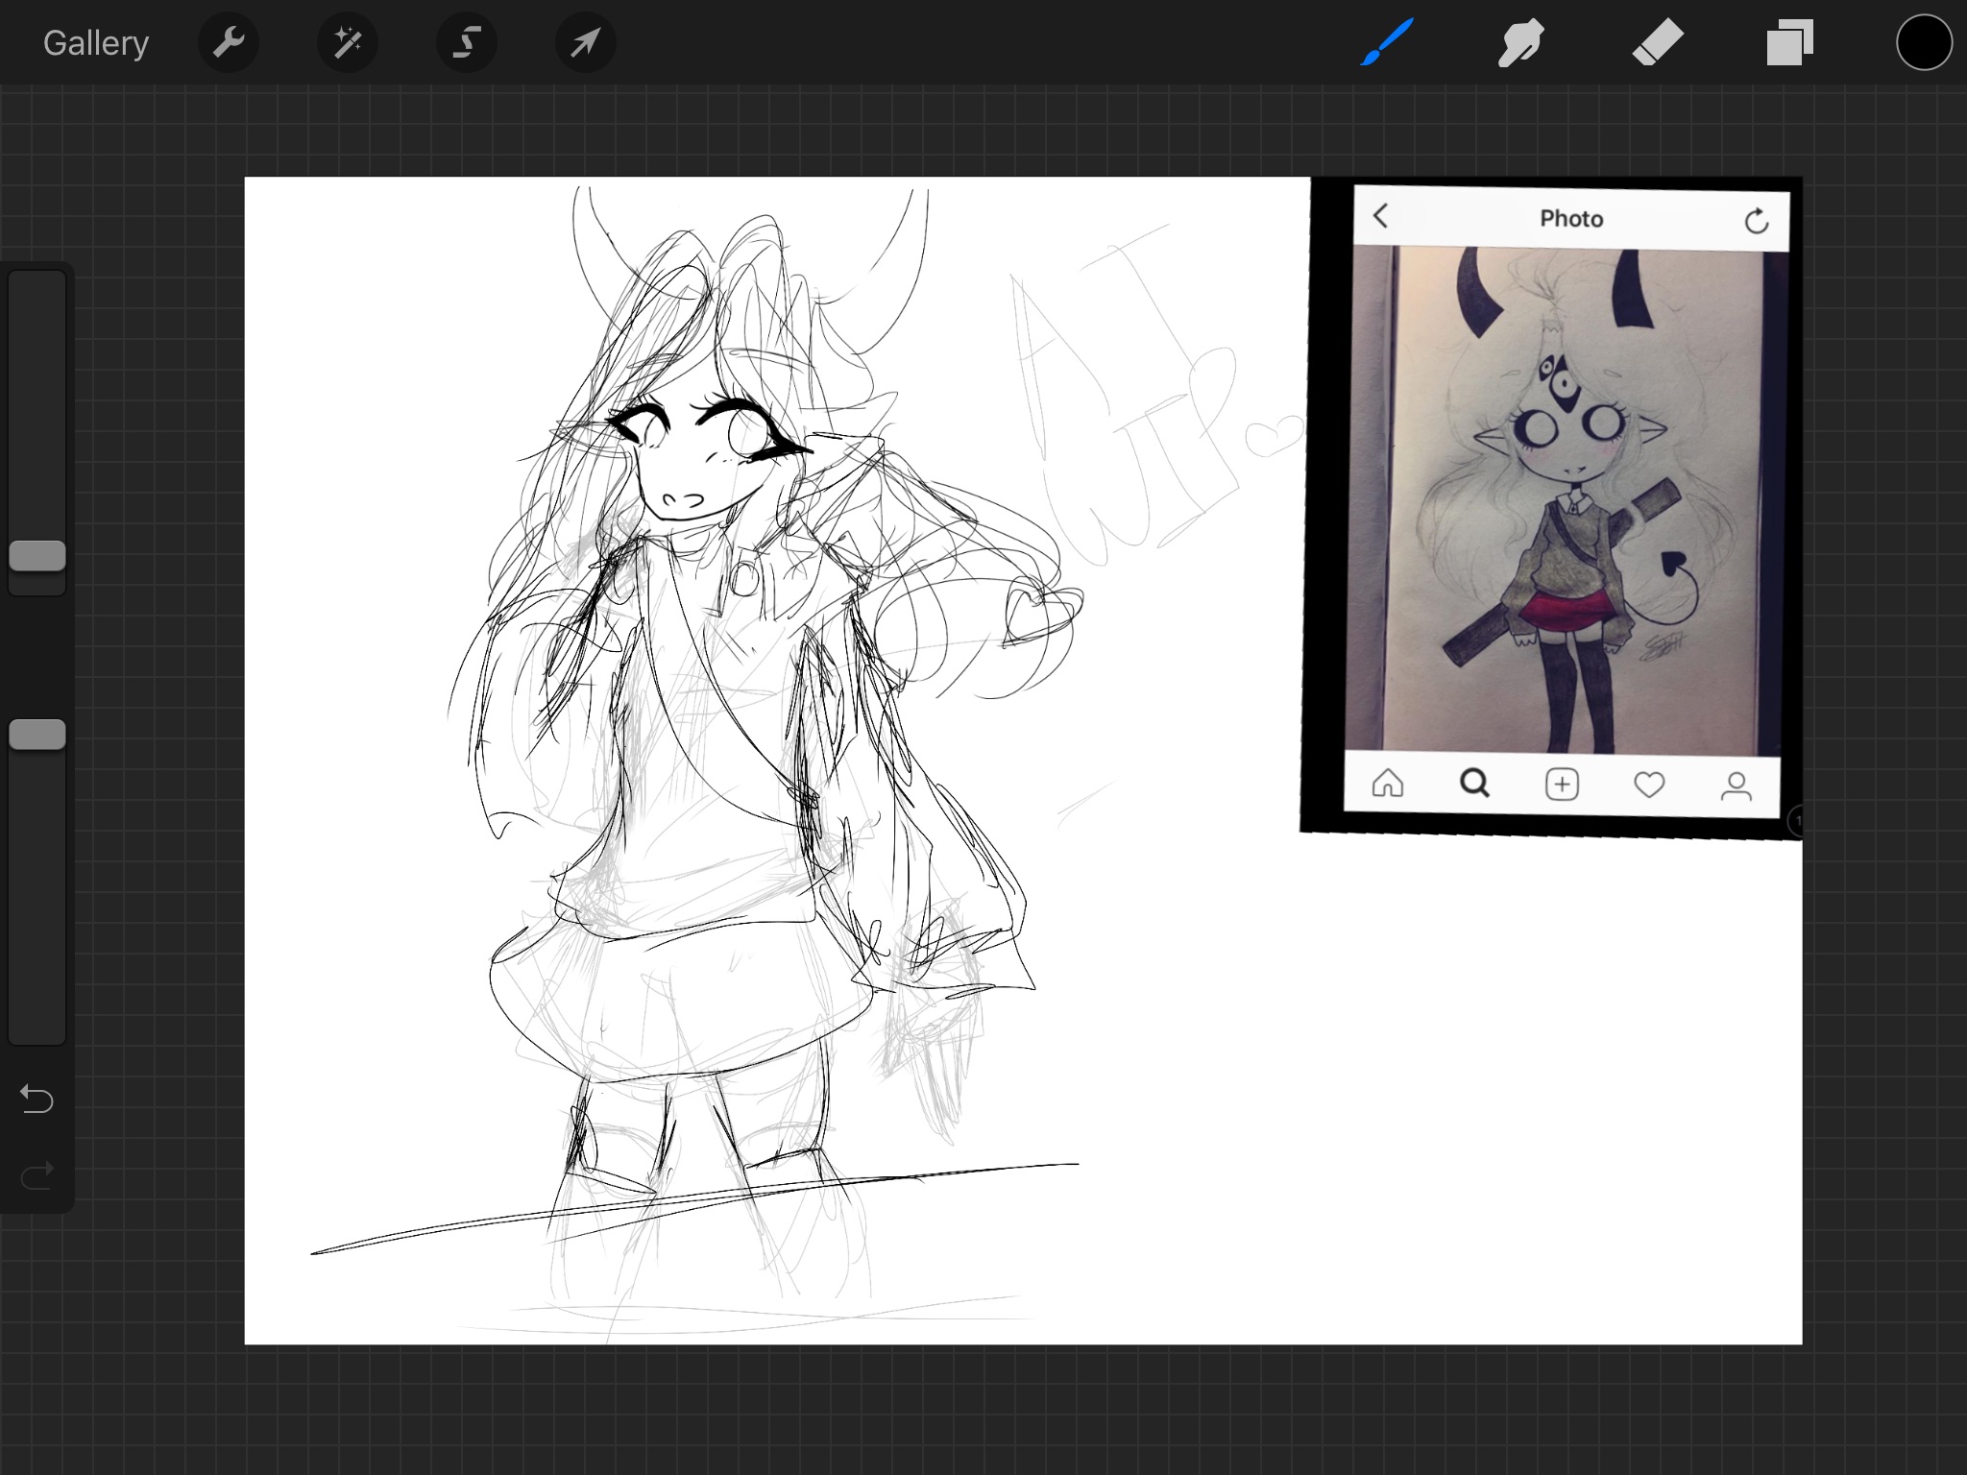
Task: Click the profile person icon in reference image
Action: (x=1736, y=786)
